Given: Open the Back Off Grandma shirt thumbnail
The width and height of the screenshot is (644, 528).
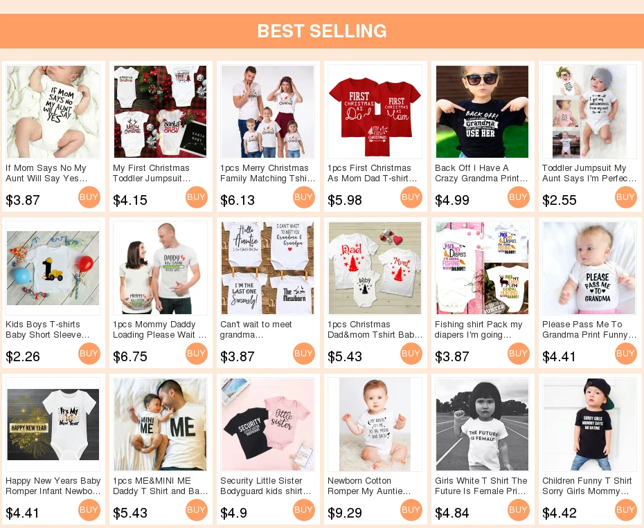Looking at the screenshot, I should (482, 111).
